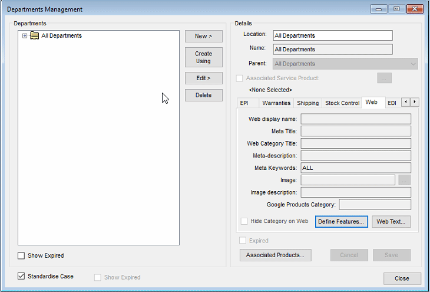Toggle the Standardise Case checkbox

(22, 276)
